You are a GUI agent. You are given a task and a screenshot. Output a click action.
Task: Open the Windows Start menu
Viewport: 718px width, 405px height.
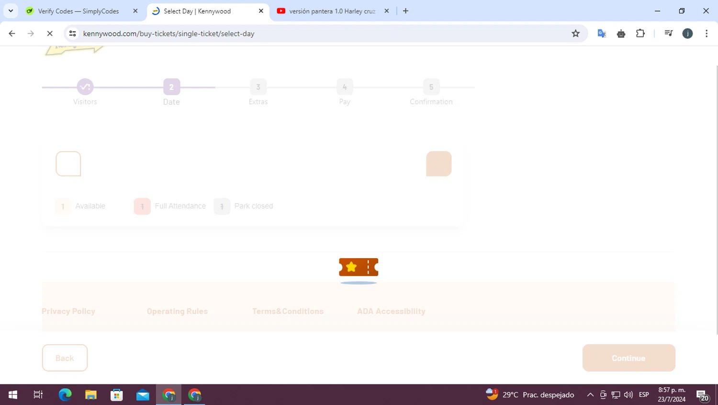pos(13,394)
